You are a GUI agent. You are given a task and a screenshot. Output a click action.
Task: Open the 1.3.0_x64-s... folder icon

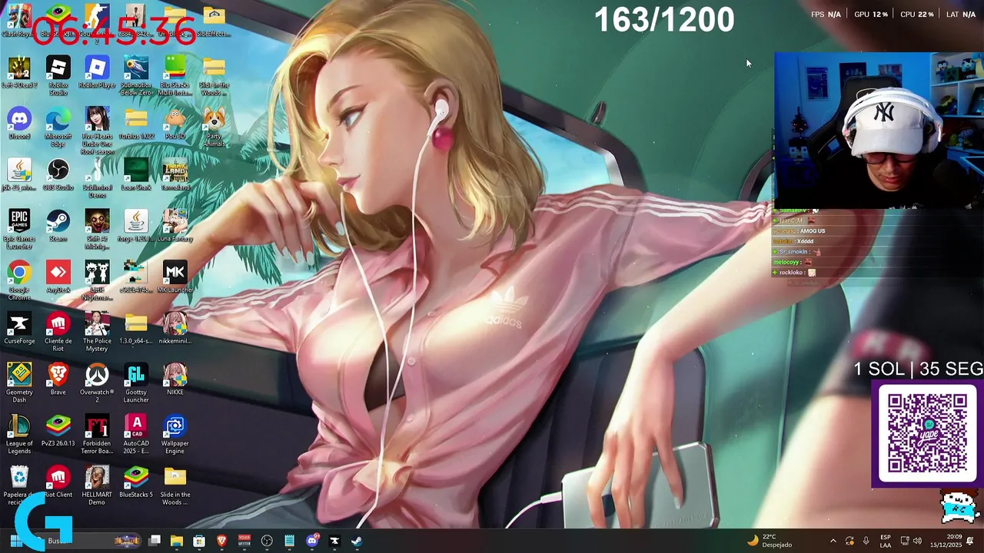pyautogui.click(x=136, y=329)
